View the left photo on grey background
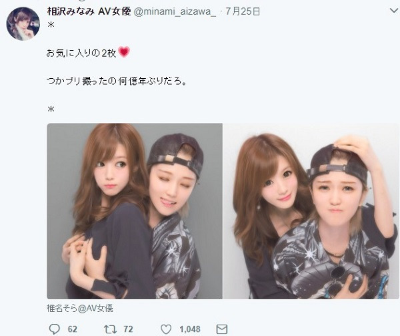Image resolution: width=400 pixels, height=336 pixels. [x=135, y=211]
